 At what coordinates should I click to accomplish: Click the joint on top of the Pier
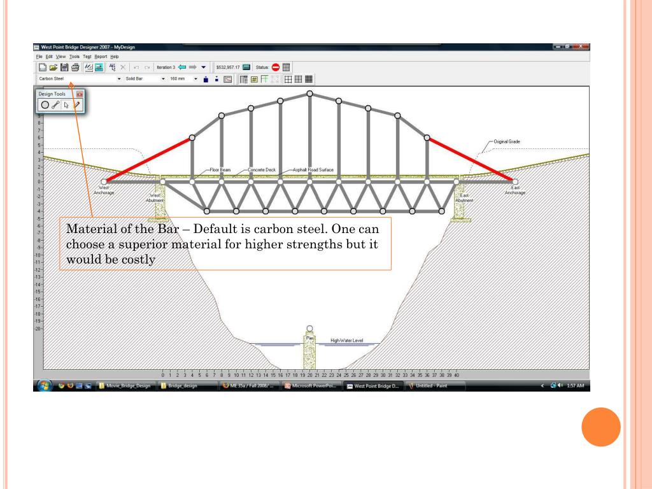click(x=309, y=329)
